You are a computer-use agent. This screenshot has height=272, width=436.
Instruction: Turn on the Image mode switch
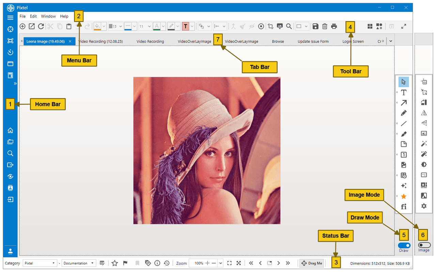coord(424,245)
